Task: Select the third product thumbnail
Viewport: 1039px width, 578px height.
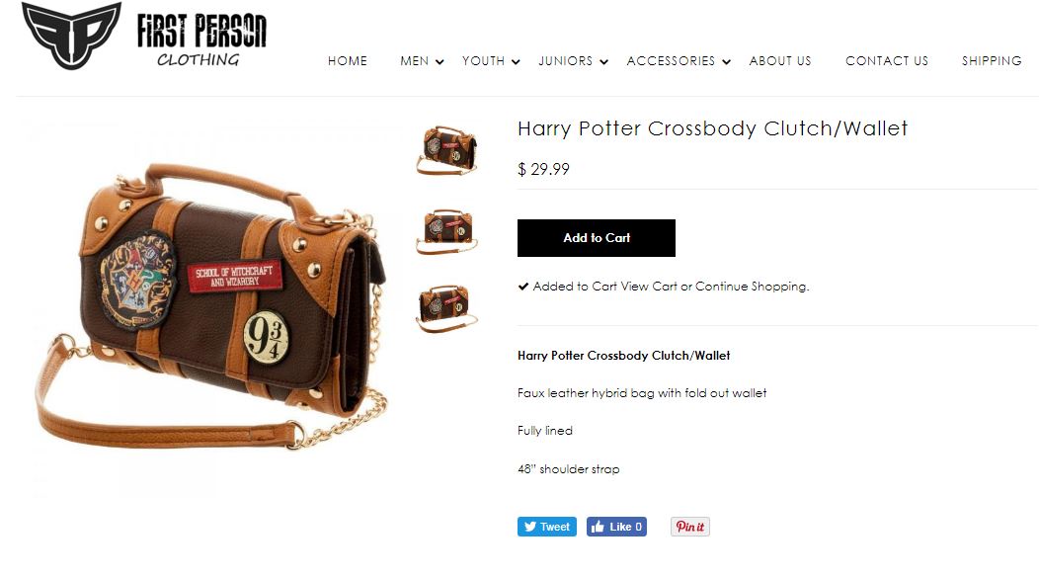Action: pos(446,308)
